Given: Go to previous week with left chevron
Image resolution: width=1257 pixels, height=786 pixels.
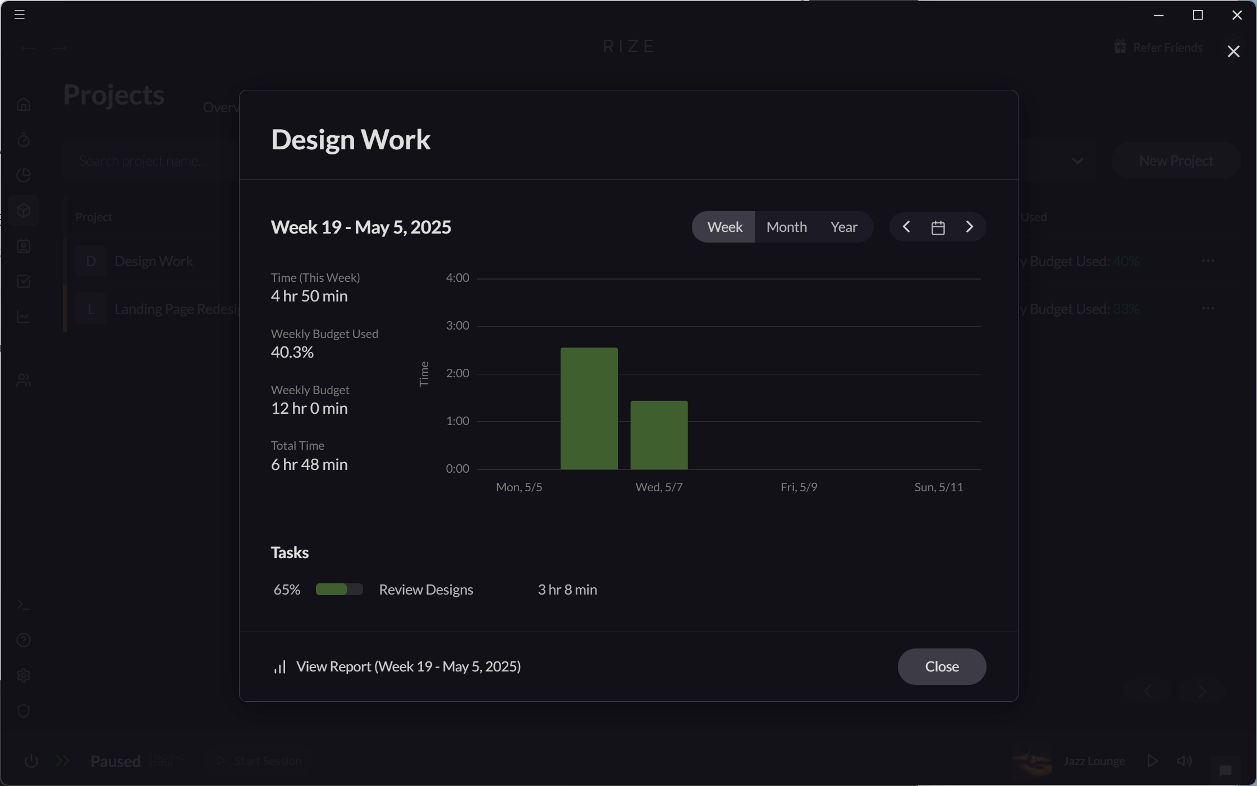Looking at the screenshot, I should (906, 227).
